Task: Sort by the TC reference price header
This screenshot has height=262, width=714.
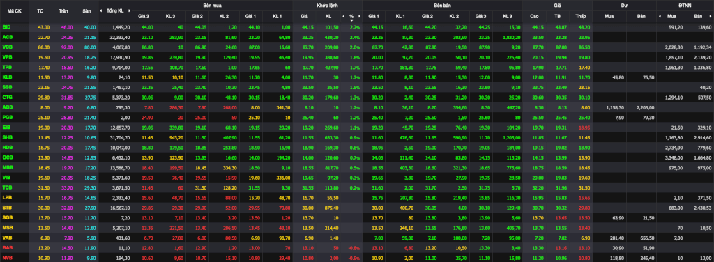Action: click(x=40, y=10)
